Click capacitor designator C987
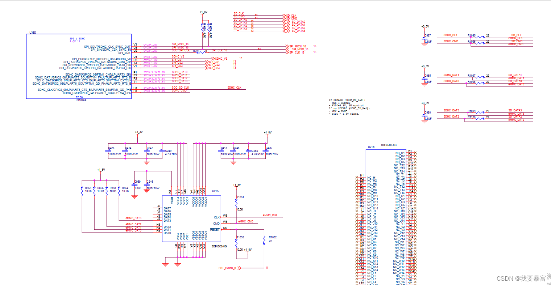 [428, 36]
